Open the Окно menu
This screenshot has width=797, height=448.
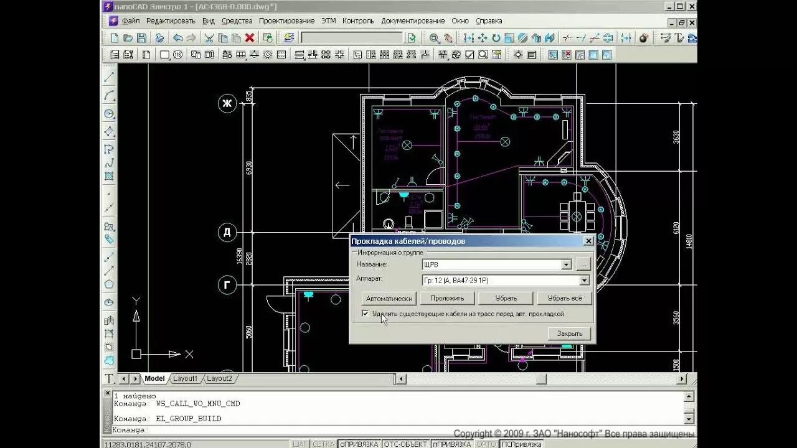click(460, 21)
